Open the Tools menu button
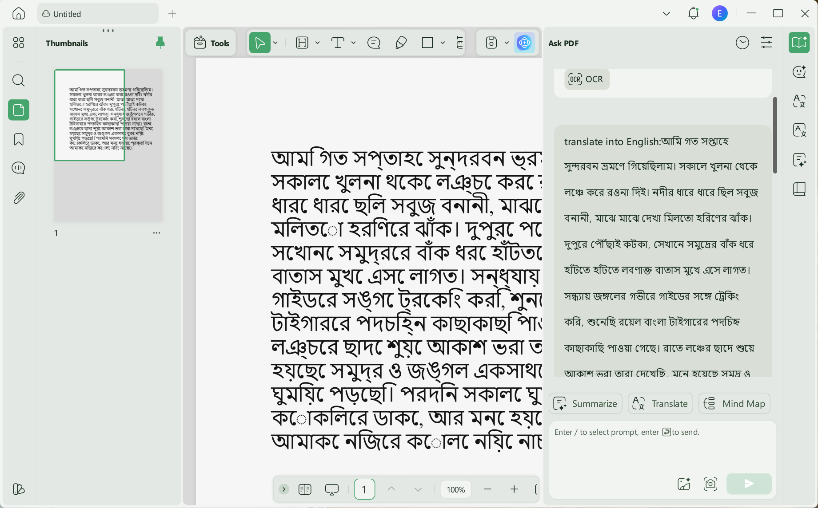This screenshot has height=508, width=818. click(211, 43)
